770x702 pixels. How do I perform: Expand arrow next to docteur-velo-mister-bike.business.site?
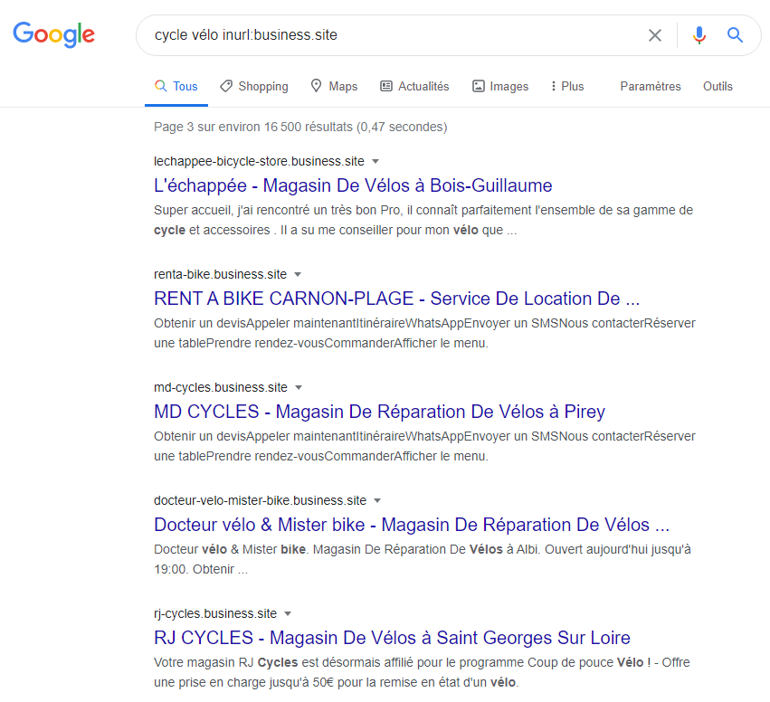click(377, 501)
